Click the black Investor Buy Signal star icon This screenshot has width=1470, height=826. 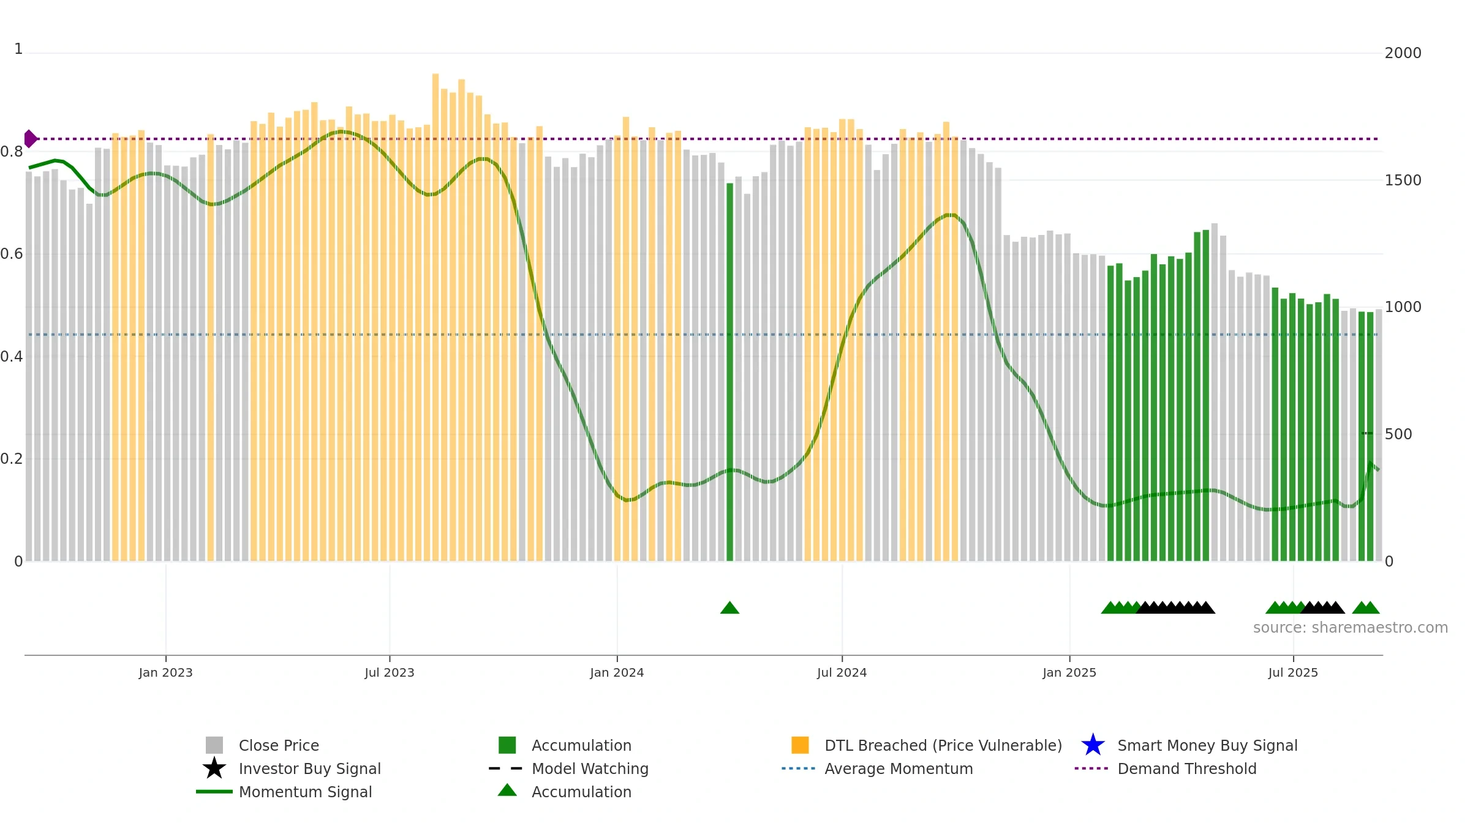coord(214,768)
